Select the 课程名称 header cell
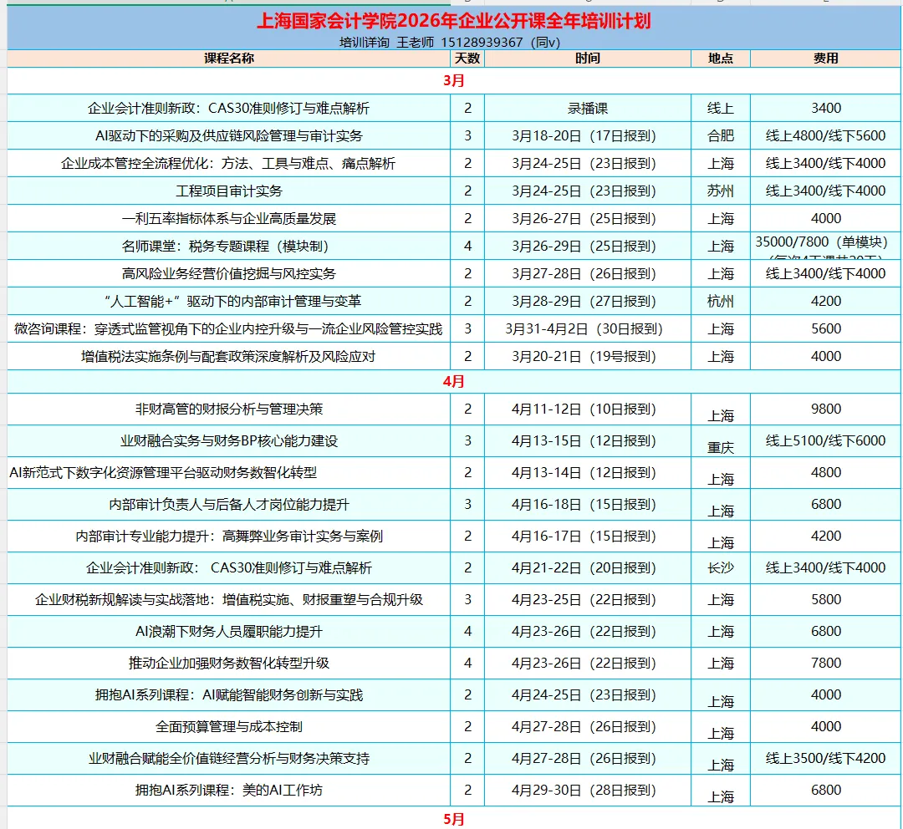 pyautogui.click(x=228, y=58)
